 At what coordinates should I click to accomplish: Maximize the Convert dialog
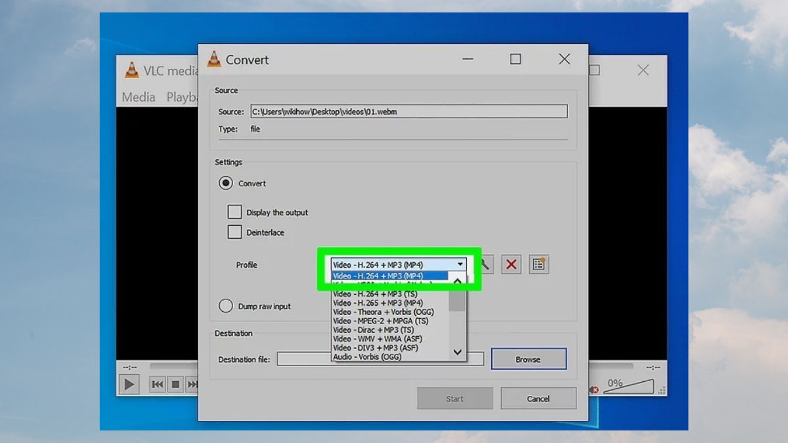pos(515,59)
